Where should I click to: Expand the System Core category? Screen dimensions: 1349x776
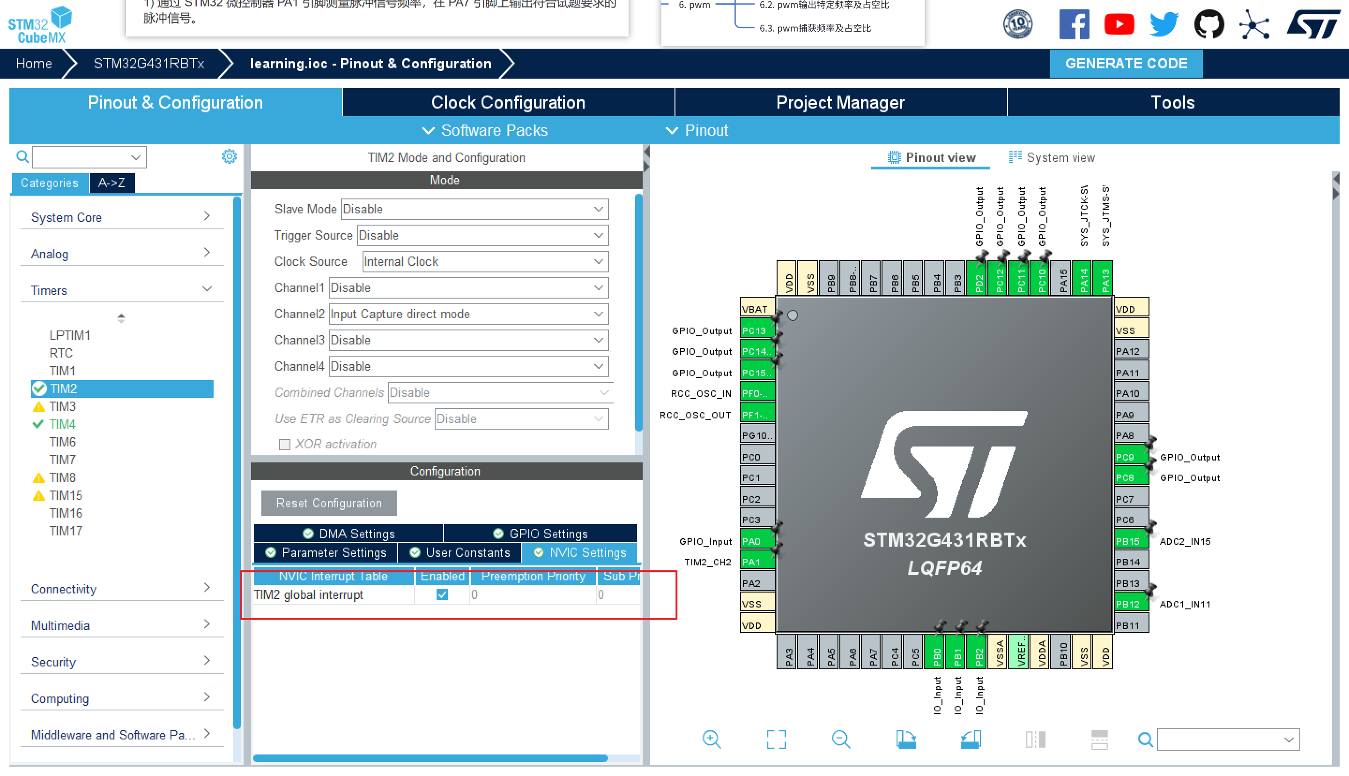pos(122,217)
